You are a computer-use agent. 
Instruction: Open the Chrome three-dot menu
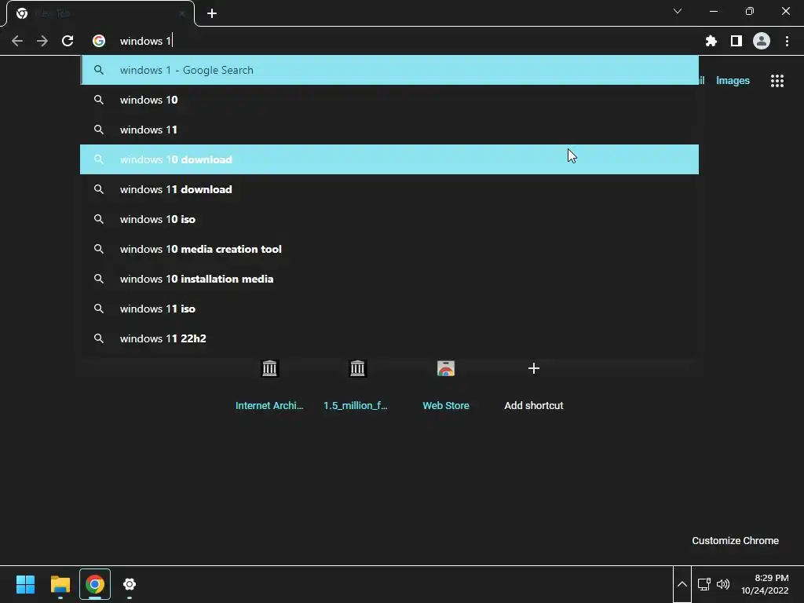coord(787,41)
